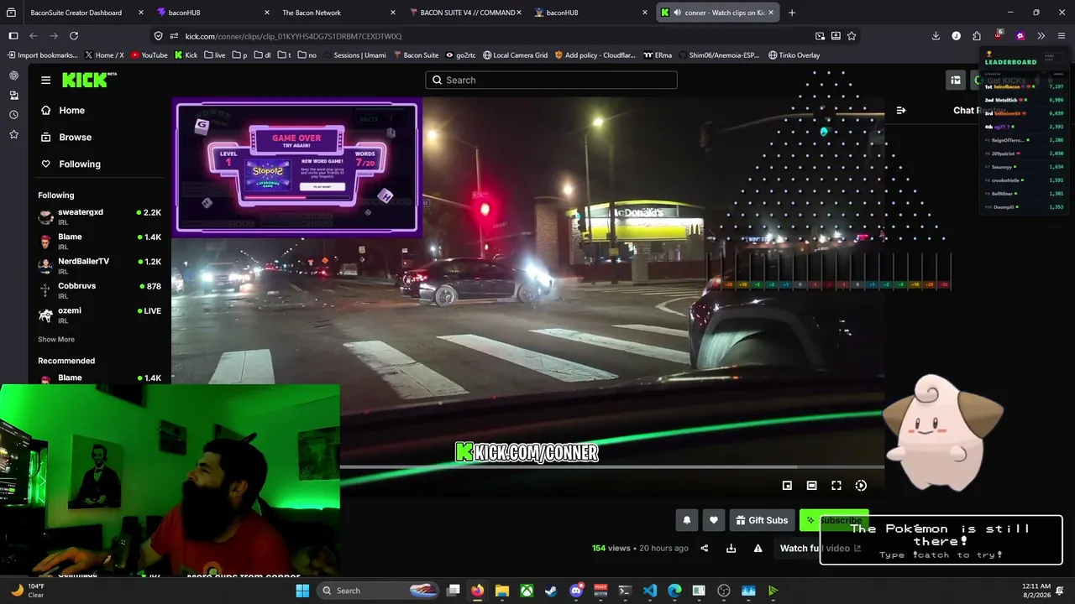Seek along the clip progress bar
The height and width of the screenshot is (604, 1075).
tap(611, 467)
